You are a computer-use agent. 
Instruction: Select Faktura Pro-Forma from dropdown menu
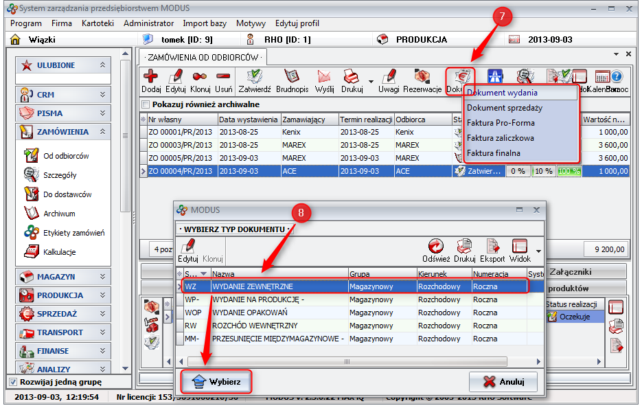(500, 123)
